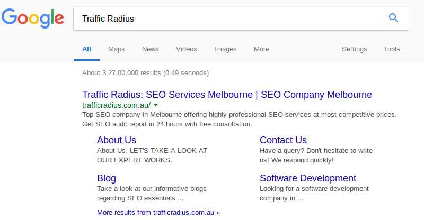
Task: Click More results from trafficradius.com.au
Action: pyautogui.click(x=158, y=213)
